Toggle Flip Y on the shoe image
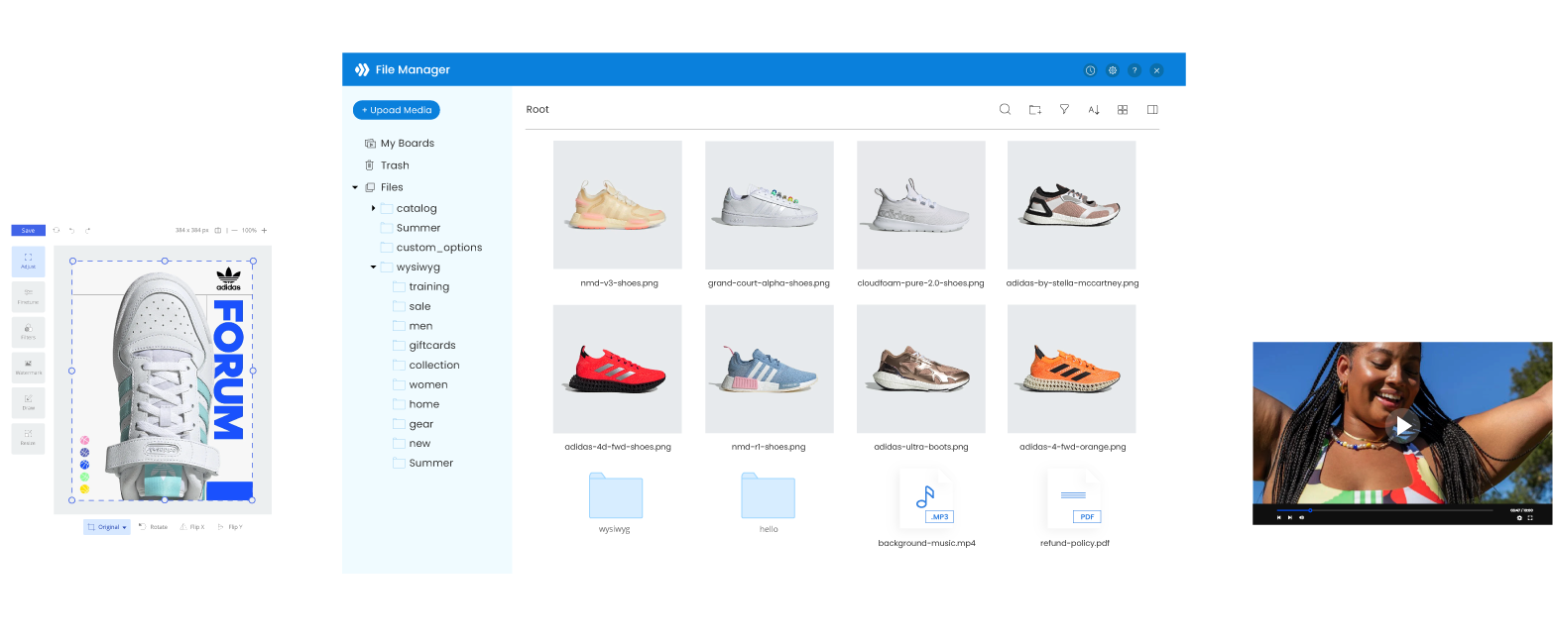 pyautogui.click(x=232, y=526)
